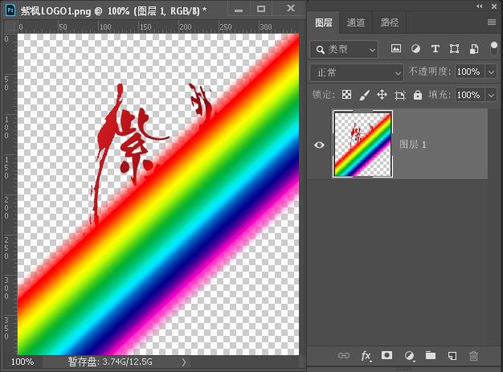This screenshot has height=372, width=503.
Task: Delete layer with trash icon
Action: point(473,356)
